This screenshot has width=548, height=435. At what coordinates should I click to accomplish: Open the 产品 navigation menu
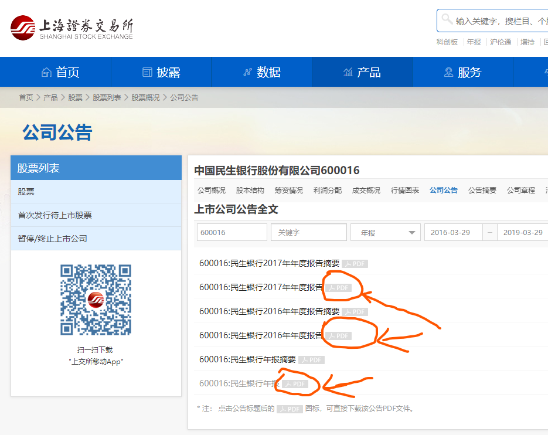[362, 72]
